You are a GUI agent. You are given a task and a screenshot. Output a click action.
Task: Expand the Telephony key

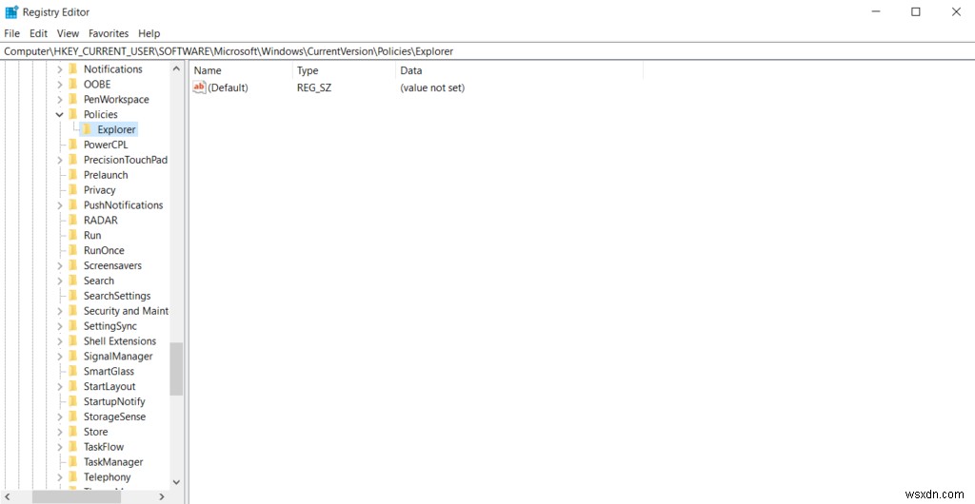pyautogui.click(x=60, y=477)
